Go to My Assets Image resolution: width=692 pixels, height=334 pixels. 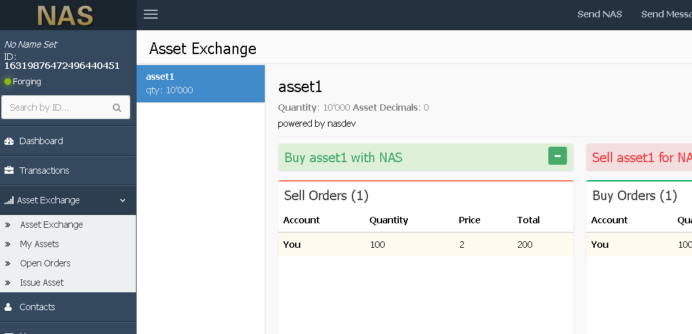click(39, 244)
